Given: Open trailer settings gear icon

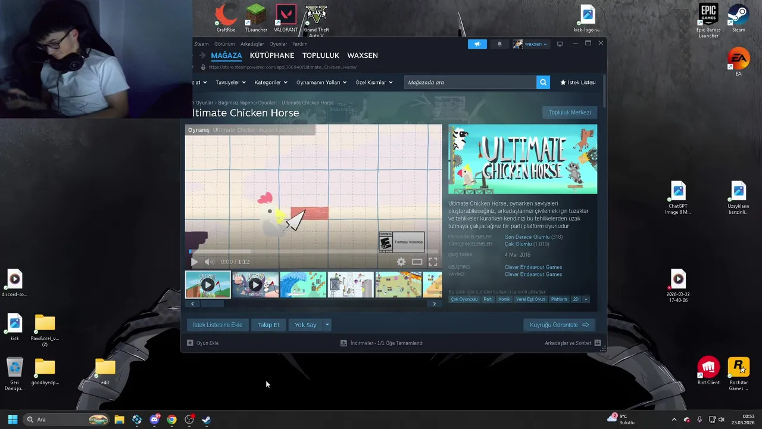Looking at the screenshot, I should (401, 262).
